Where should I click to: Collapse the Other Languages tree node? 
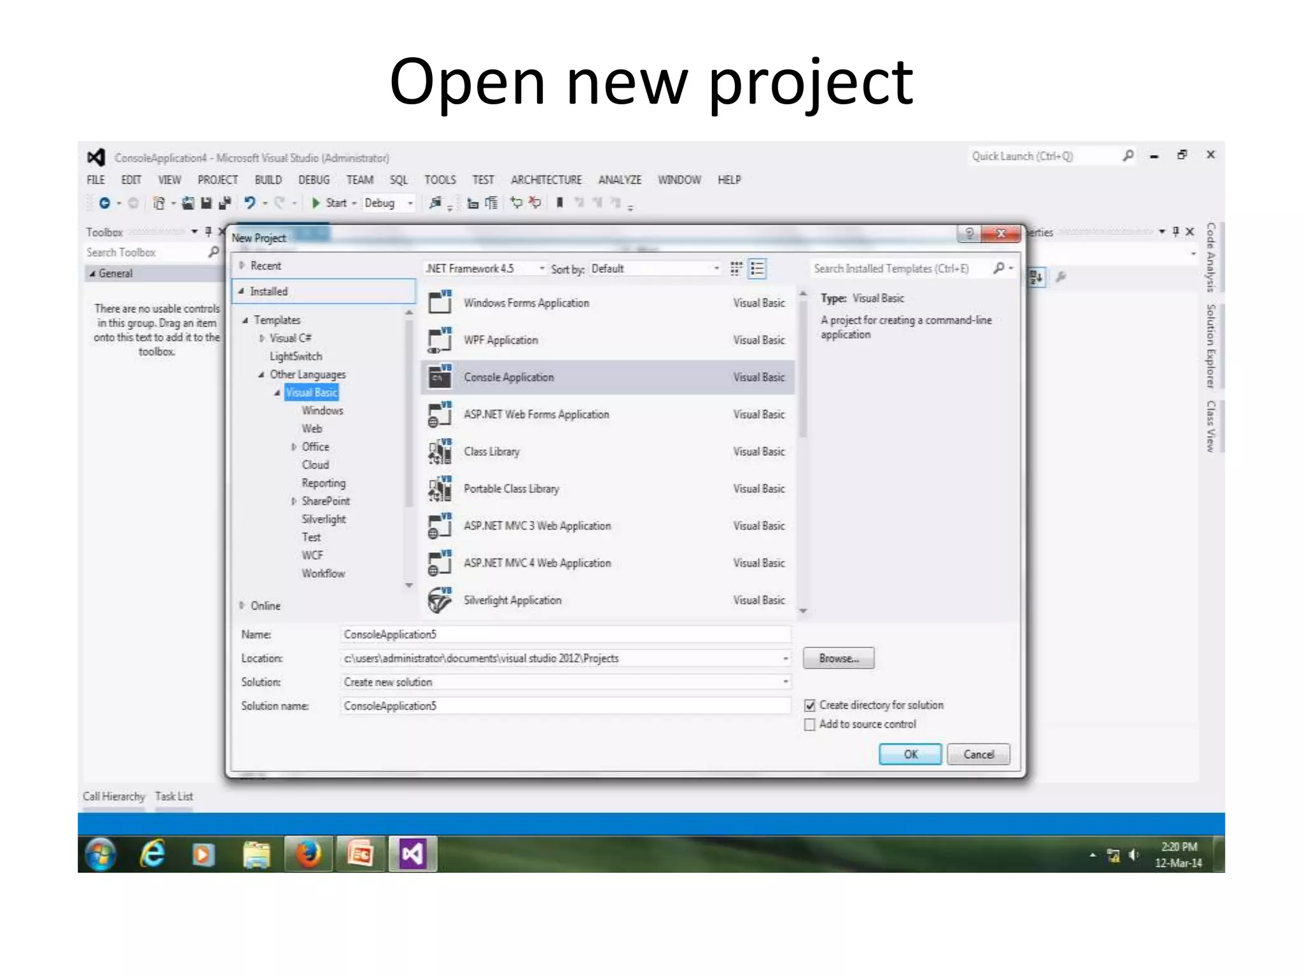click(261, 374)
